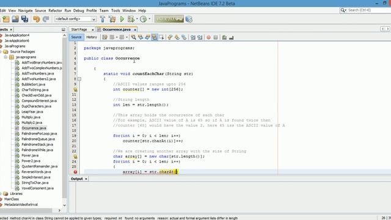Collapse the javaprograms package node

pyautogui.click(x=5, y=57)
